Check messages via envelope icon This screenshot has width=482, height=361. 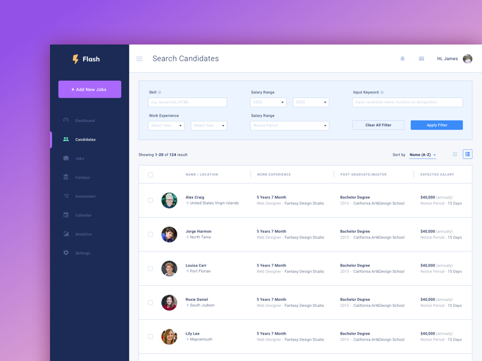point(421,59)
